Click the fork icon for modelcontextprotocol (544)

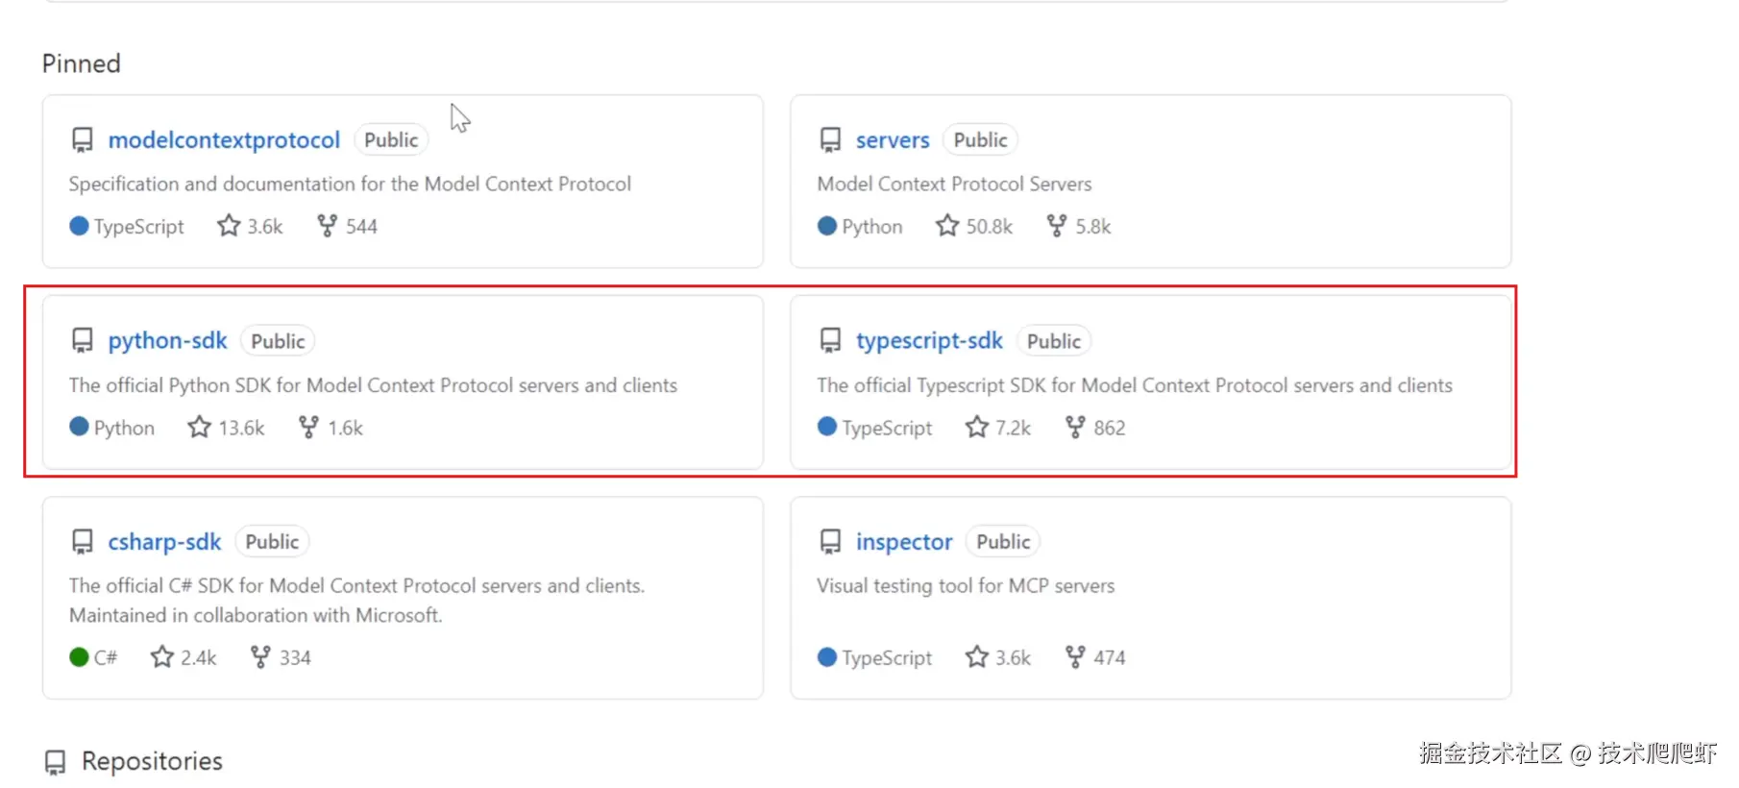click(x=328, y=226)
